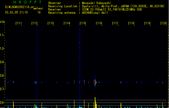Select the Receiving Location label
169x108 pixels.
tap(63, 6)
